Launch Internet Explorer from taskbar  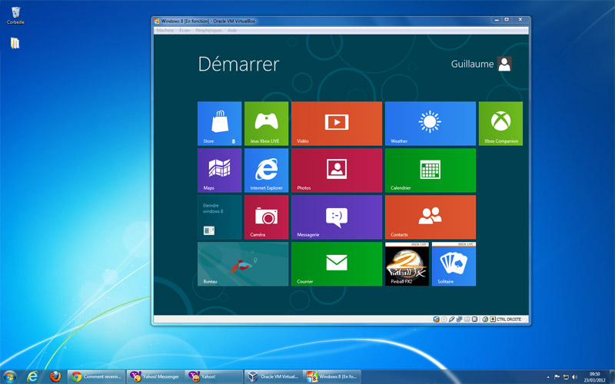pos(32,376)
